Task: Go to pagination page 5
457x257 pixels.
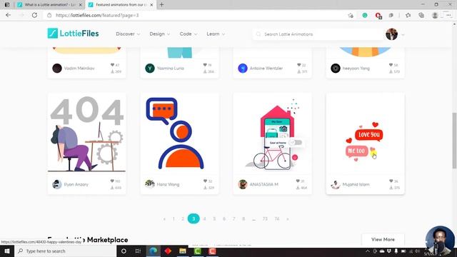Action: (x=214, y=219)
